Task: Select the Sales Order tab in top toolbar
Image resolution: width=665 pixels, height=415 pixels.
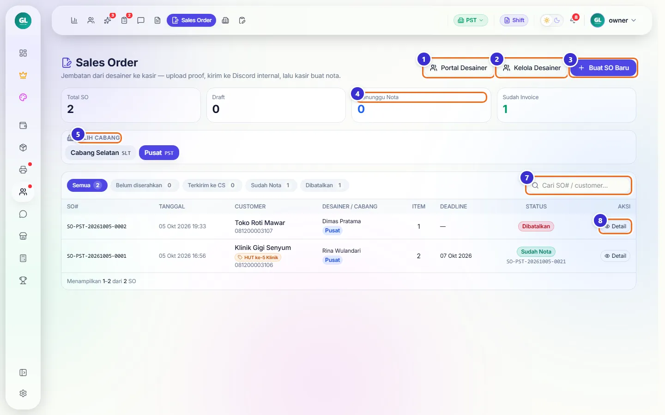Action: (x=191, y=20)
